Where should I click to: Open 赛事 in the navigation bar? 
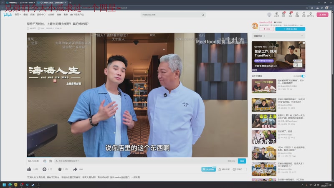click(66, 15)
